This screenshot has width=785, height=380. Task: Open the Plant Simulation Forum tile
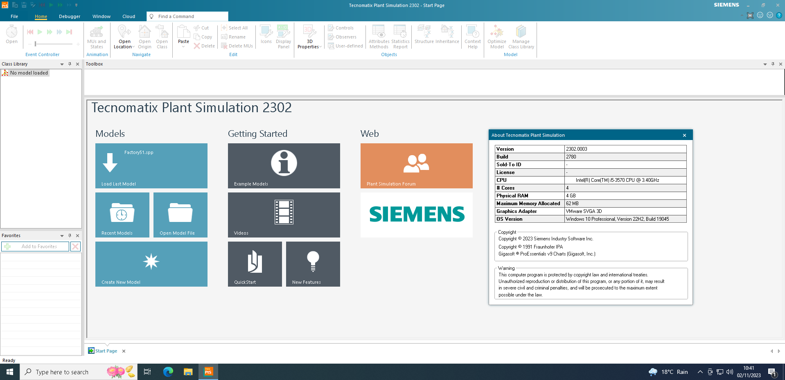(417, 166)
